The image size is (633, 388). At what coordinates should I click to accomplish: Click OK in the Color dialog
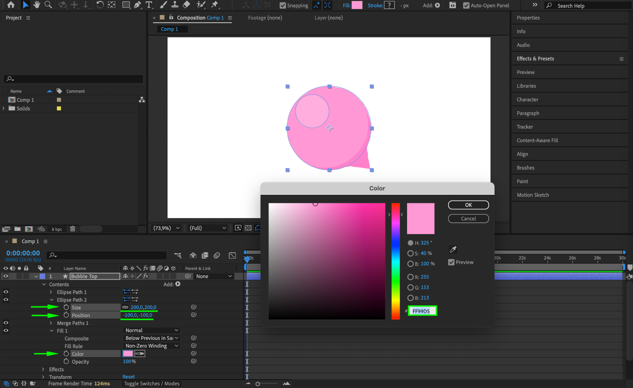pyautogui.click(x=468, y=205)
